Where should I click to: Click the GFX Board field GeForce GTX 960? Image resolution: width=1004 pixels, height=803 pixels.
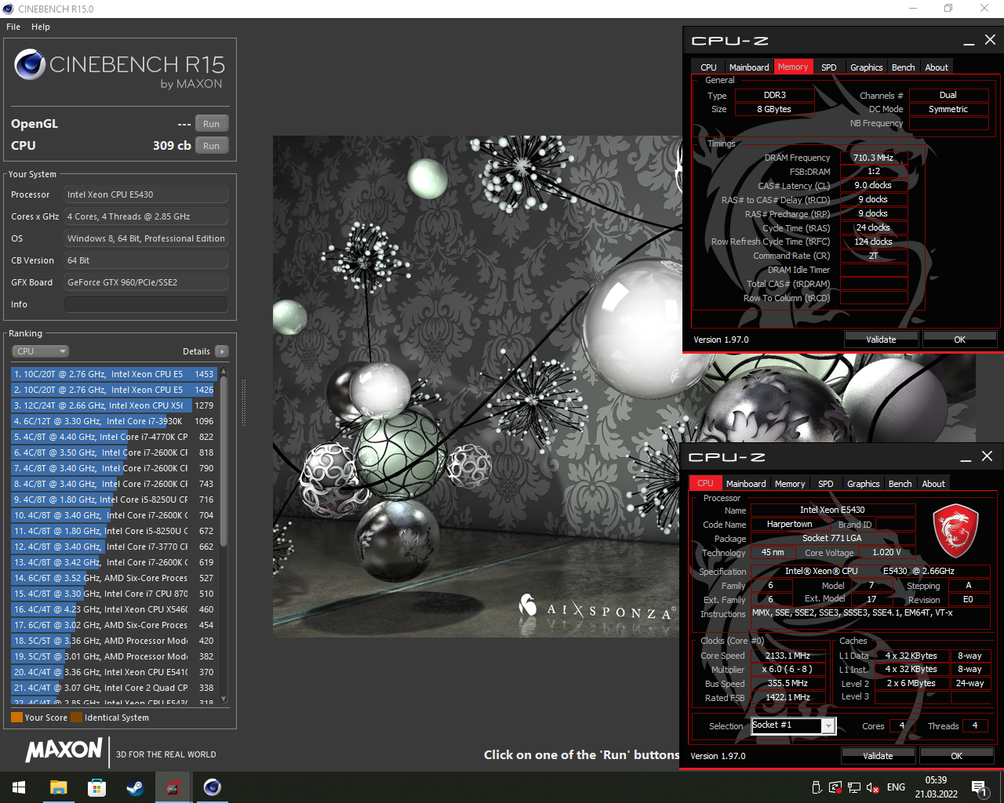point(146,282)
